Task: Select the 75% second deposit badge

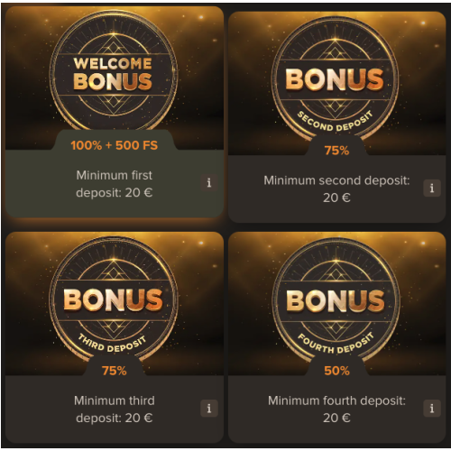Action: point(336,151)
